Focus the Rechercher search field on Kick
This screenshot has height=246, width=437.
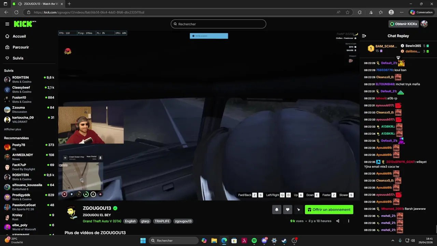[218, 24]
